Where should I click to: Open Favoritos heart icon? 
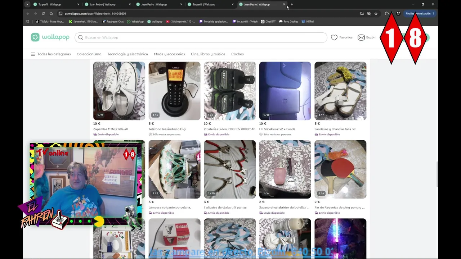click(334, 37)
